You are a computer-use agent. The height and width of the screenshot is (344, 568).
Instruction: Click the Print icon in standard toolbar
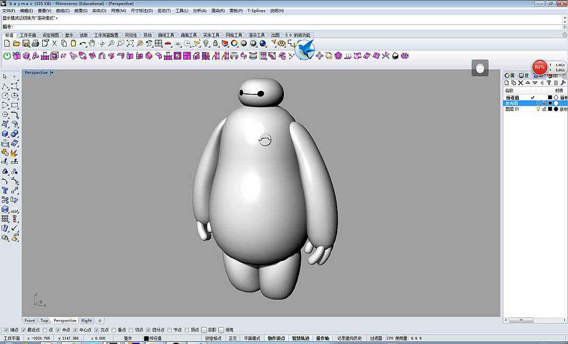coord(35,43)
